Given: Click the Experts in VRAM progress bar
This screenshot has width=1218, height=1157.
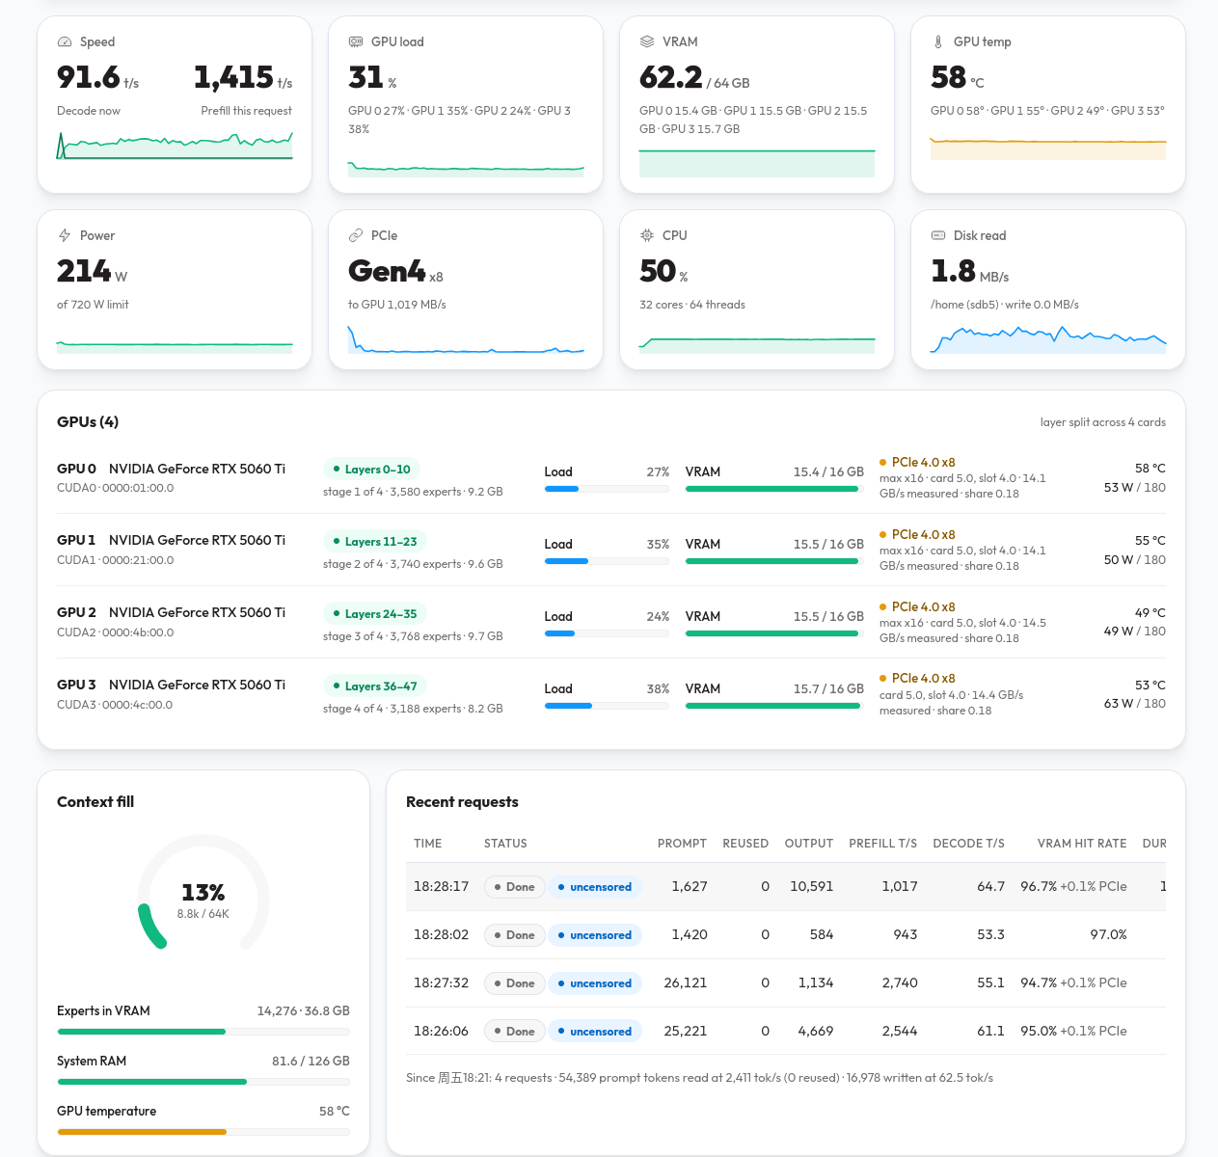Looking at the screenshot, I should 203,1032.
